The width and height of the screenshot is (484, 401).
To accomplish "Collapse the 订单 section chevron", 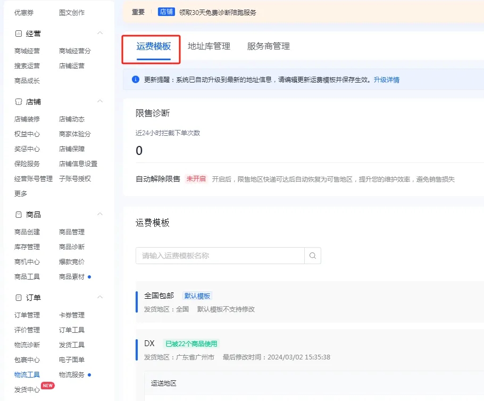I will tap(100, 297).
